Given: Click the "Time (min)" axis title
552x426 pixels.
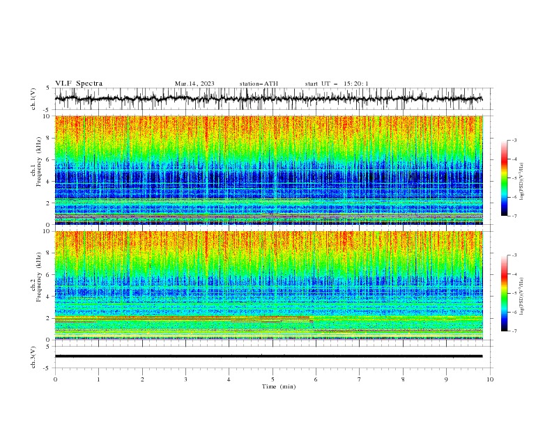Looking at the screenshot, I should pos(279,386).
